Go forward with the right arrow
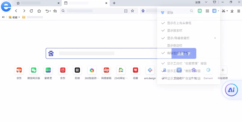This screenshot has height=122, width=242. tap(24, 11)
